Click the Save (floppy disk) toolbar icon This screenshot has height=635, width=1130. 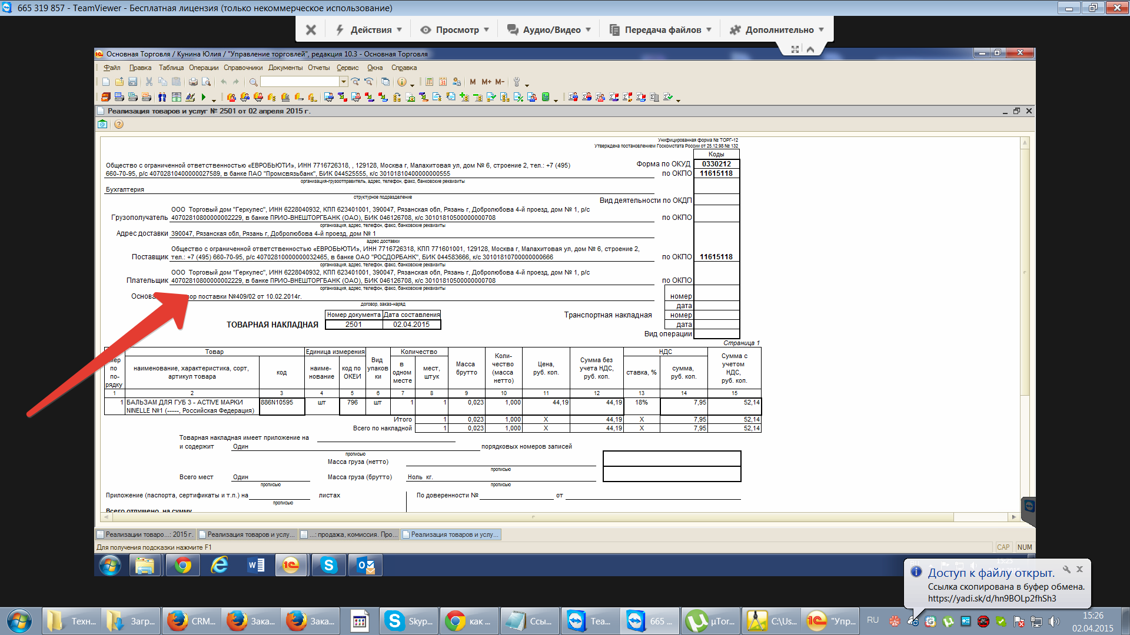[132, 82]
